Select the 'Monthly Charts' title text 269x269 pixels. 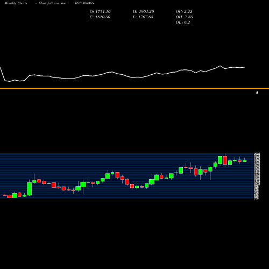pyautogui.click(x=16, y=3)
